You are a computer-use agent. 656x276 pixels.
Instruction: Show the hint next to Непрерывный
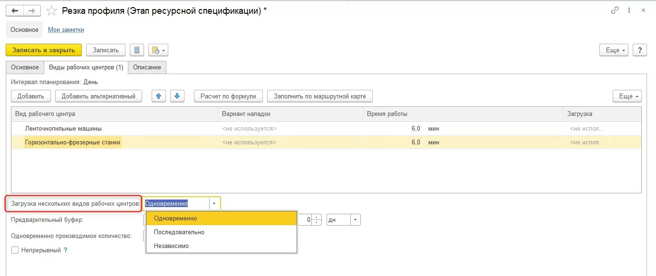click(66, 250)
